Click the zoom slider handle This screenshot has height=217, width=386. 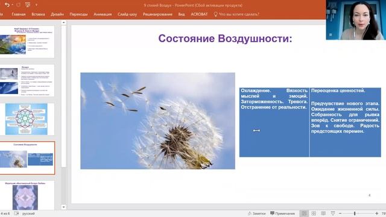point(355,213)
